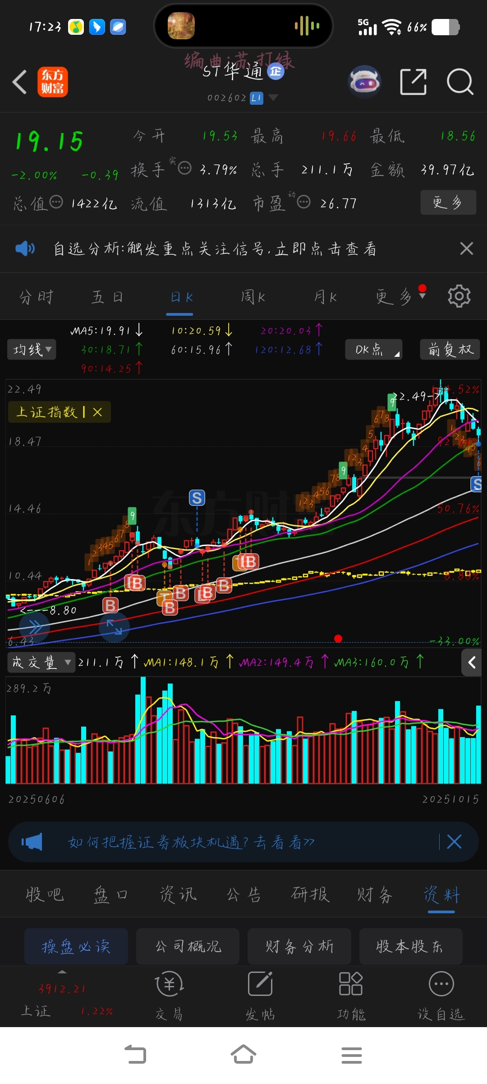Screen dimensions: 487x1084
Task: Open the 自选分析 signal notice text
Action: [215, 248]
